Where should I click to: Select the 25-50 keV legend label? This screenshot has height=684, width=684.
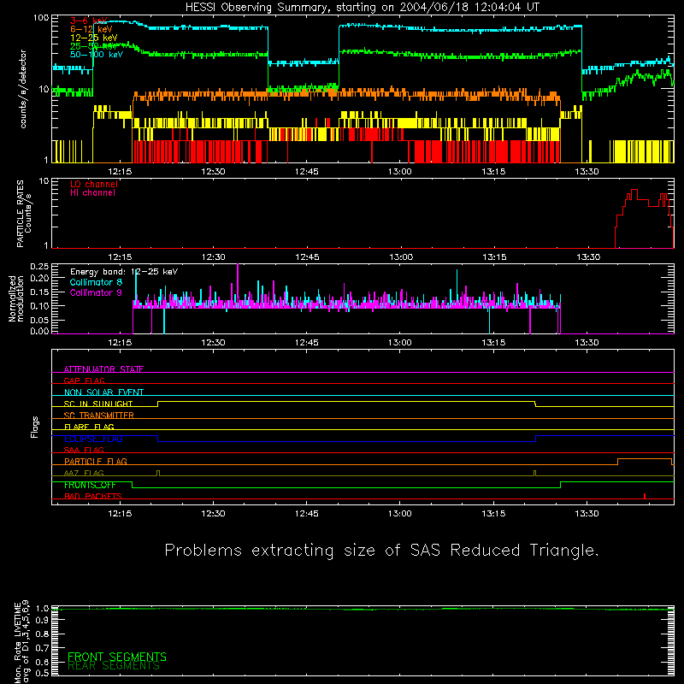[x=93, y=46]
